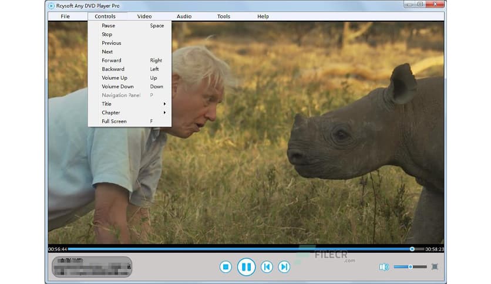
Task: Close the Controls menu
Action: (x=105, y=16)
